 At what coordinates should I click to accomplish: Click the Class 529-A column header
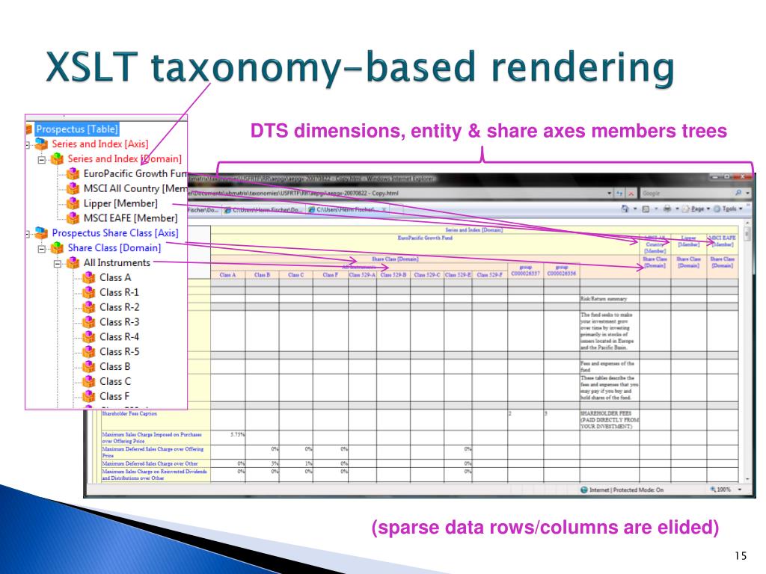(363, 275)
